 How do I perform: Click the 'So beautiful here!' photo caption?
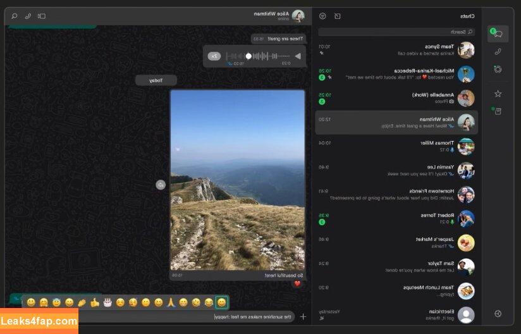click(x=284, y=276)
